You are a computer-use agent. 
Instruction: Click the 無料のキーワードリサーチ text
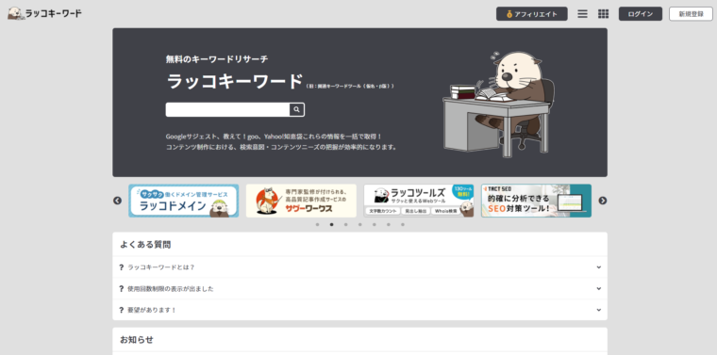click(217, 59)
